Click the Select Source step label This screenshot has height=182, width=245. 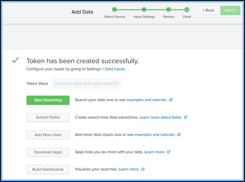(115, 17)
